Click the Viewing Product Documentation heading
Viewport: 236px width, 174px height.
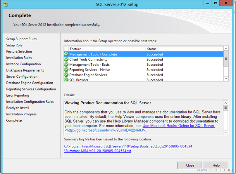point(108,103)
